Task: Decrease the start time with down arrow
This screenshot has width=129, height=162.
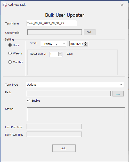Action: tap(86, 45)
